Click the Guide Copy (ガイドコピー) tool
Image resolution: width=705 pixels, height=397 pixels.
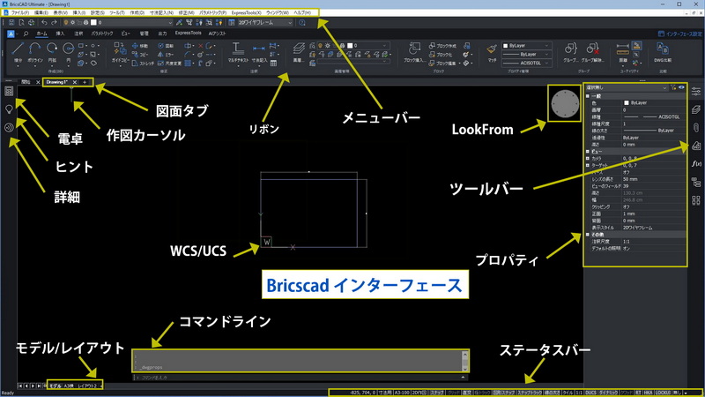[x=120, y=53]
